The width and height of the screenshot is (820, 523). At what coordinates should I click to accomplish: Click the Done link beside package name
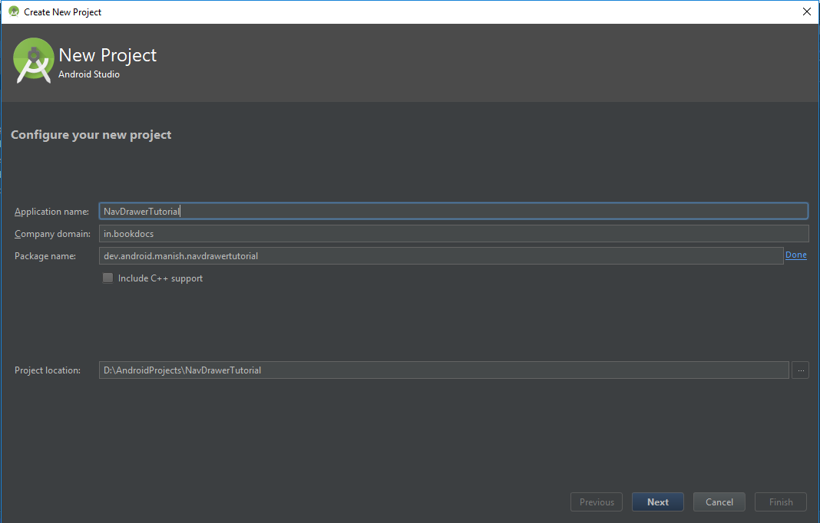(x=796, y=255)
